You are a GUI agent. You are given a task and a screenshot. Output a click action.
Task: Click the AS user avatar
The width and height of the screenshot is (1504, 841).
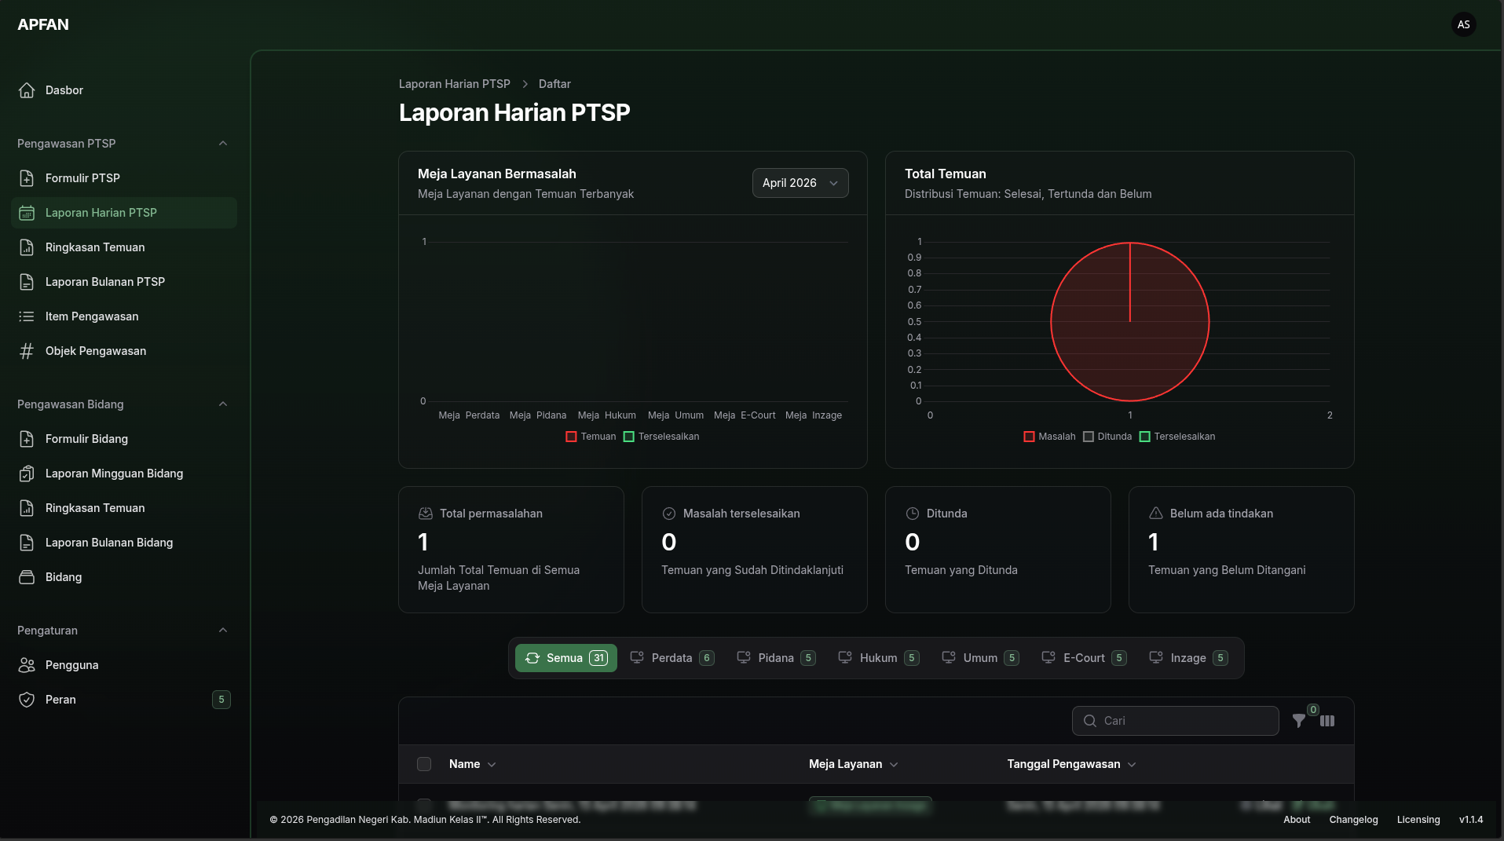(1464, 24)
